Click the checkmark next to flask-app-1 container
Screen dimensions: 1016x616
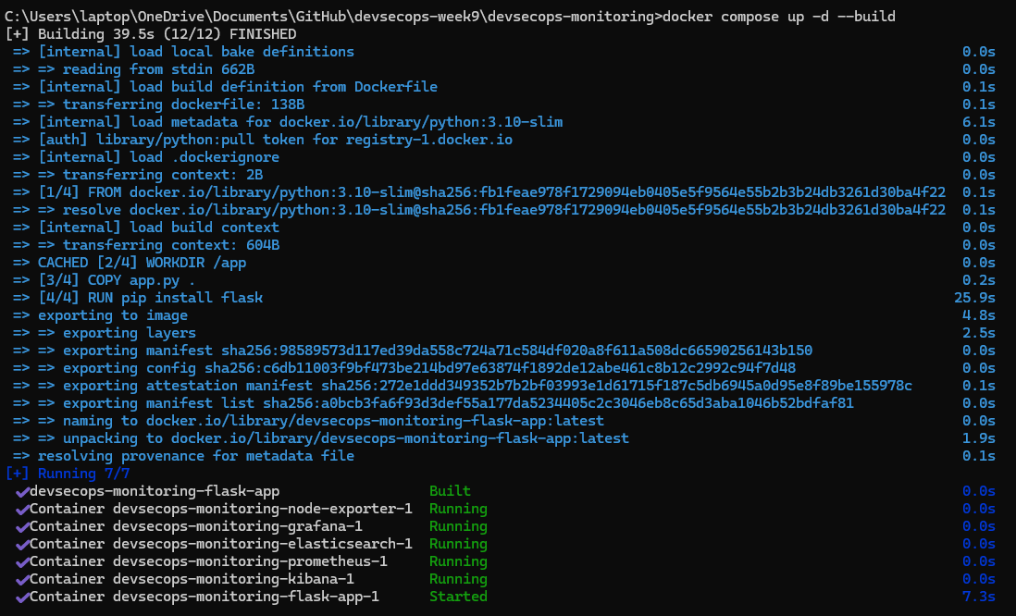pyautogui.click(x=22, y=597)
